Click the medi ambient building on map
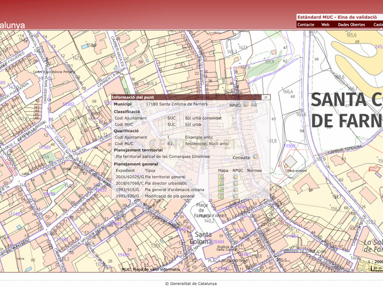Image resolution: width=383 pixels, height=287 pixels. 290,161
